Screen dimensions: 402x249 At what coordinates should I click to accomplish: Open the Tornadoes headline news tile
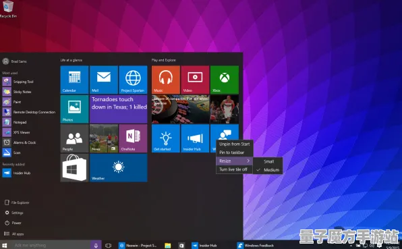coord(119,109)
